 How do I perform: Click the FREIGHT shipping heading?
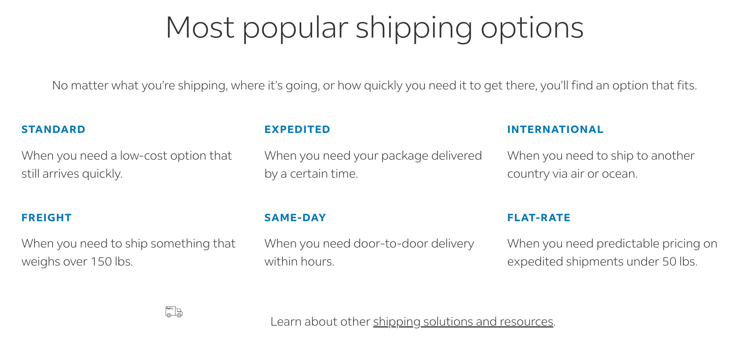point(47,218)
